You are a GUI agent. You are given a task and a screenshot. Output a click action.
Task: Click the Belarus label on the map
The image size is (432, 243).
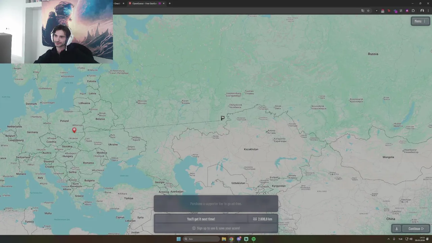pos(100,119)
